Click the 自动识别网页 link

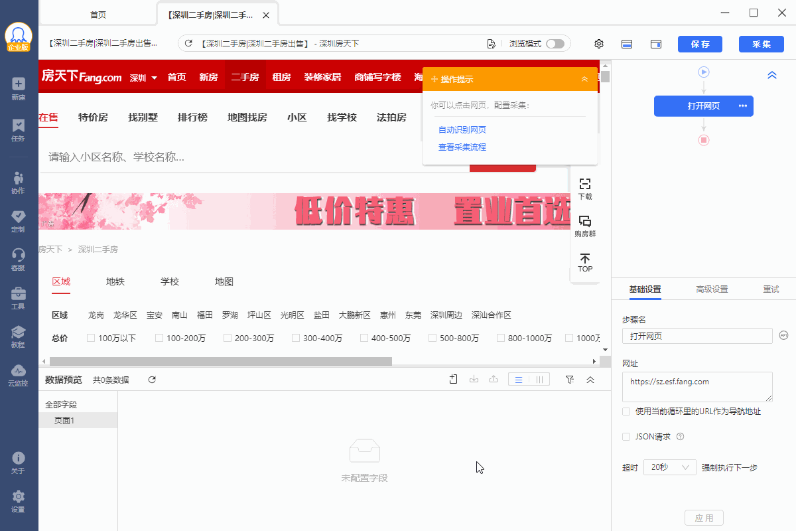[462, 129]
